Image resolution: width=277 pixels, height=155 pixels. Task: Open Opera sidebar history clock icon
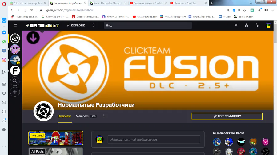coord(4,112)
